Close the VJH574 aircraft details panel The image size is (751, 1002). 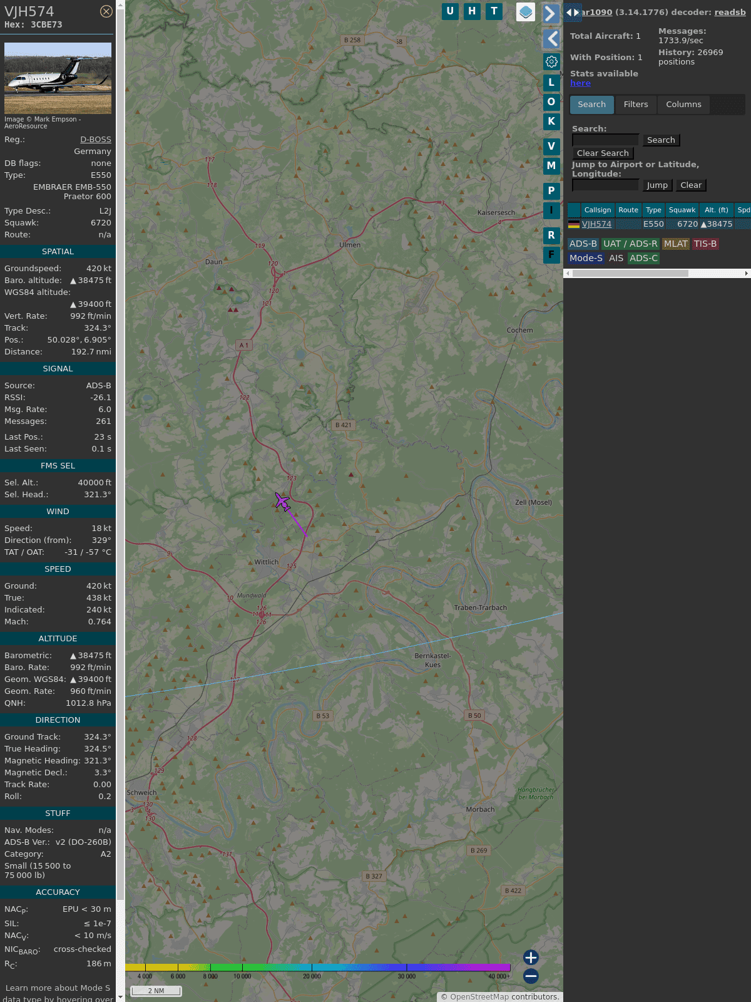click(106, 11)
